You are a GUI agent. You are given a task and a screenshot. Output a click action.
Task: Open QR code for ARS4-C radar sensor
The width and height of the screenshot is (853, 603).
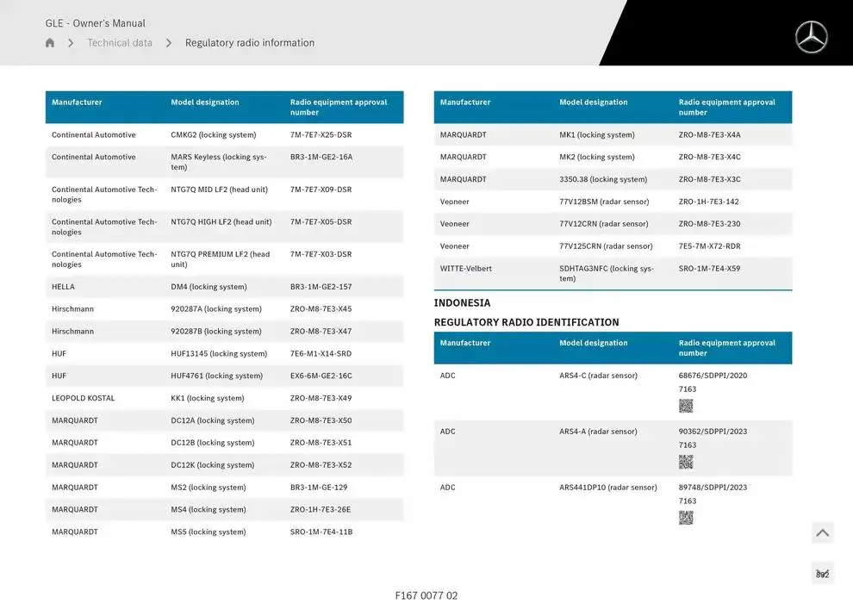(x=686, y=406)
